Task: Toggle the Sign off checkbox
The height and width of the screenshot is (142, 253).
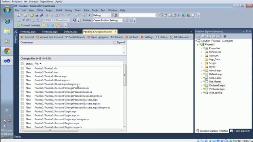Action: click(x=115, y=42)
